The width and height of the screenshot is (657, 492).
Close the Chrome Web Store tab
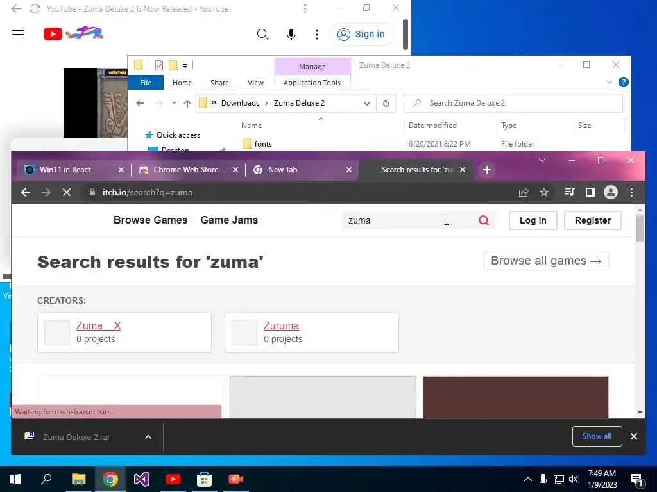pos(235,169)
